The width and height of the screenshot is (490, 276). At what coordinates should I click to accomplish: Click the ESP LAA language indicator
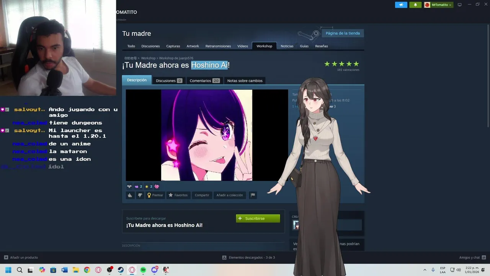click(443, 270)
